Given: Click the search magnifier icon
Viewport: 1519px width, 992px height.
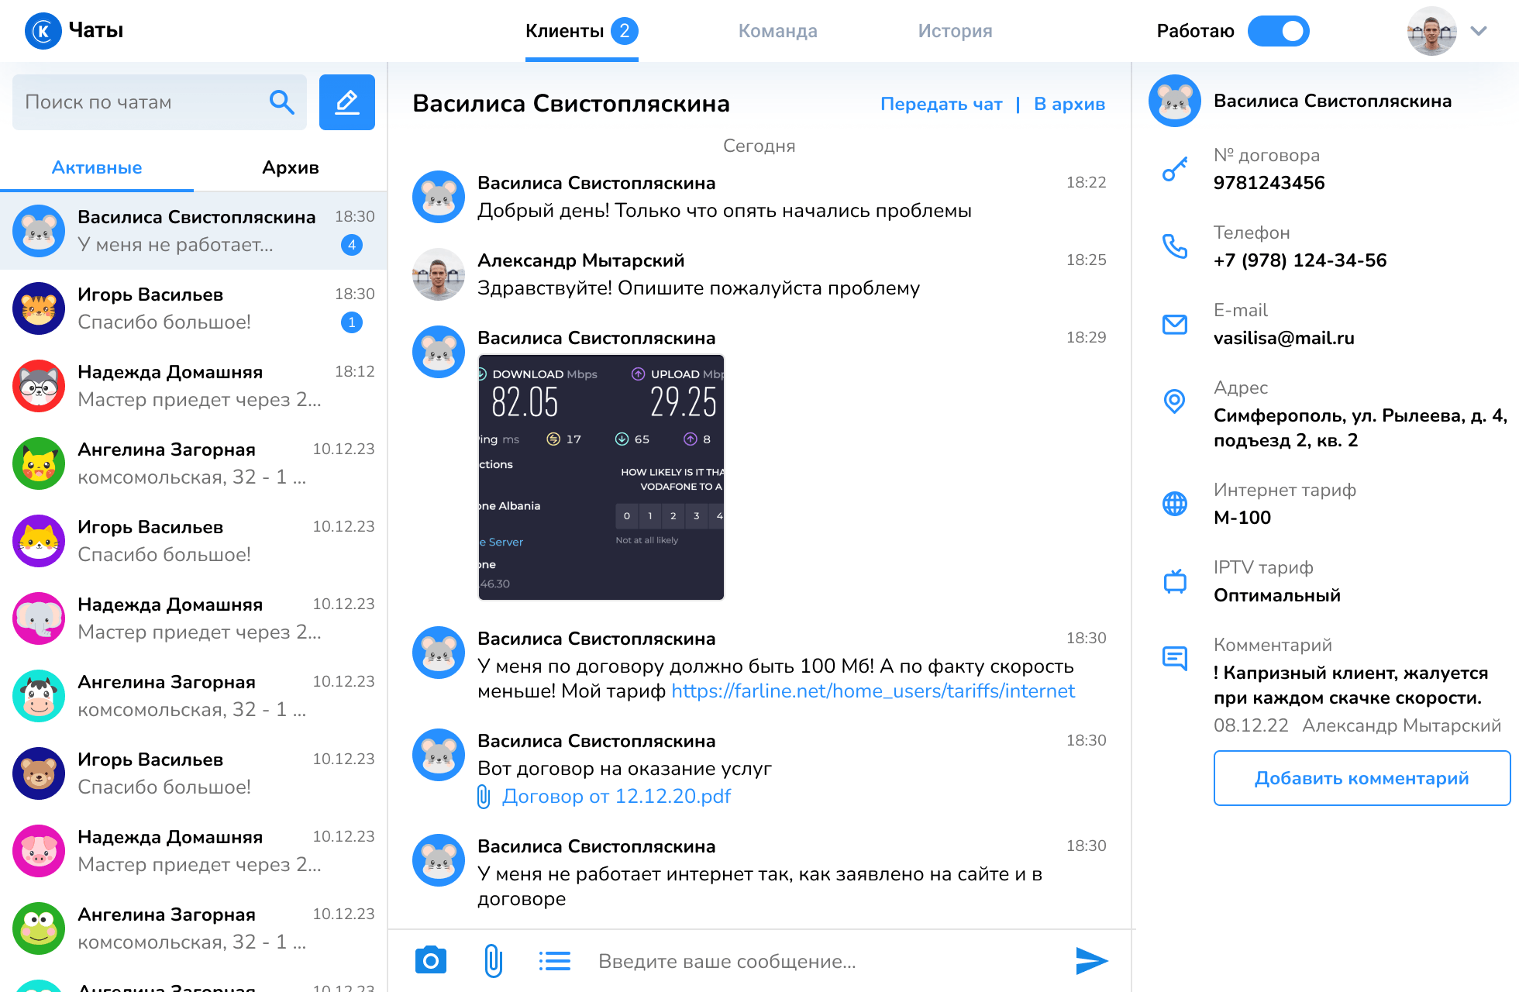Looking at the screenshot, I should [x=281, y=102].
